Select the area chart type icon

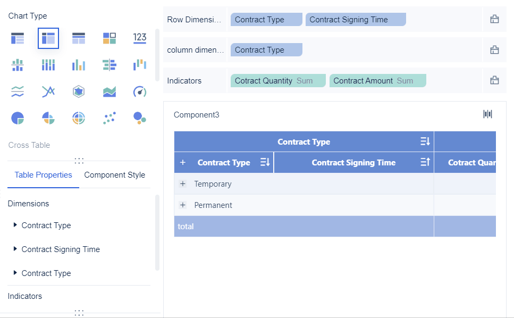109,91
